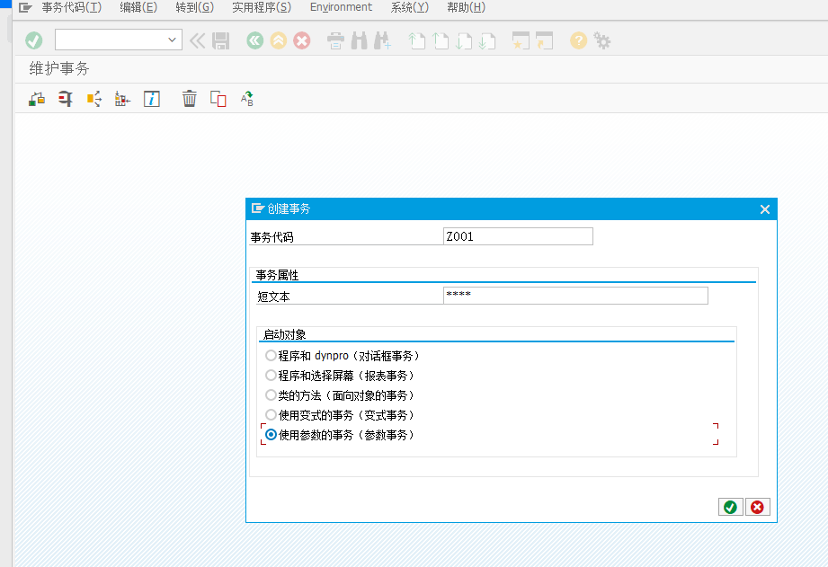Select 使用变式的事务（变式事务）radio button
Screen dimensions: 828x567
pyautogui.click(x=271, y=415)
